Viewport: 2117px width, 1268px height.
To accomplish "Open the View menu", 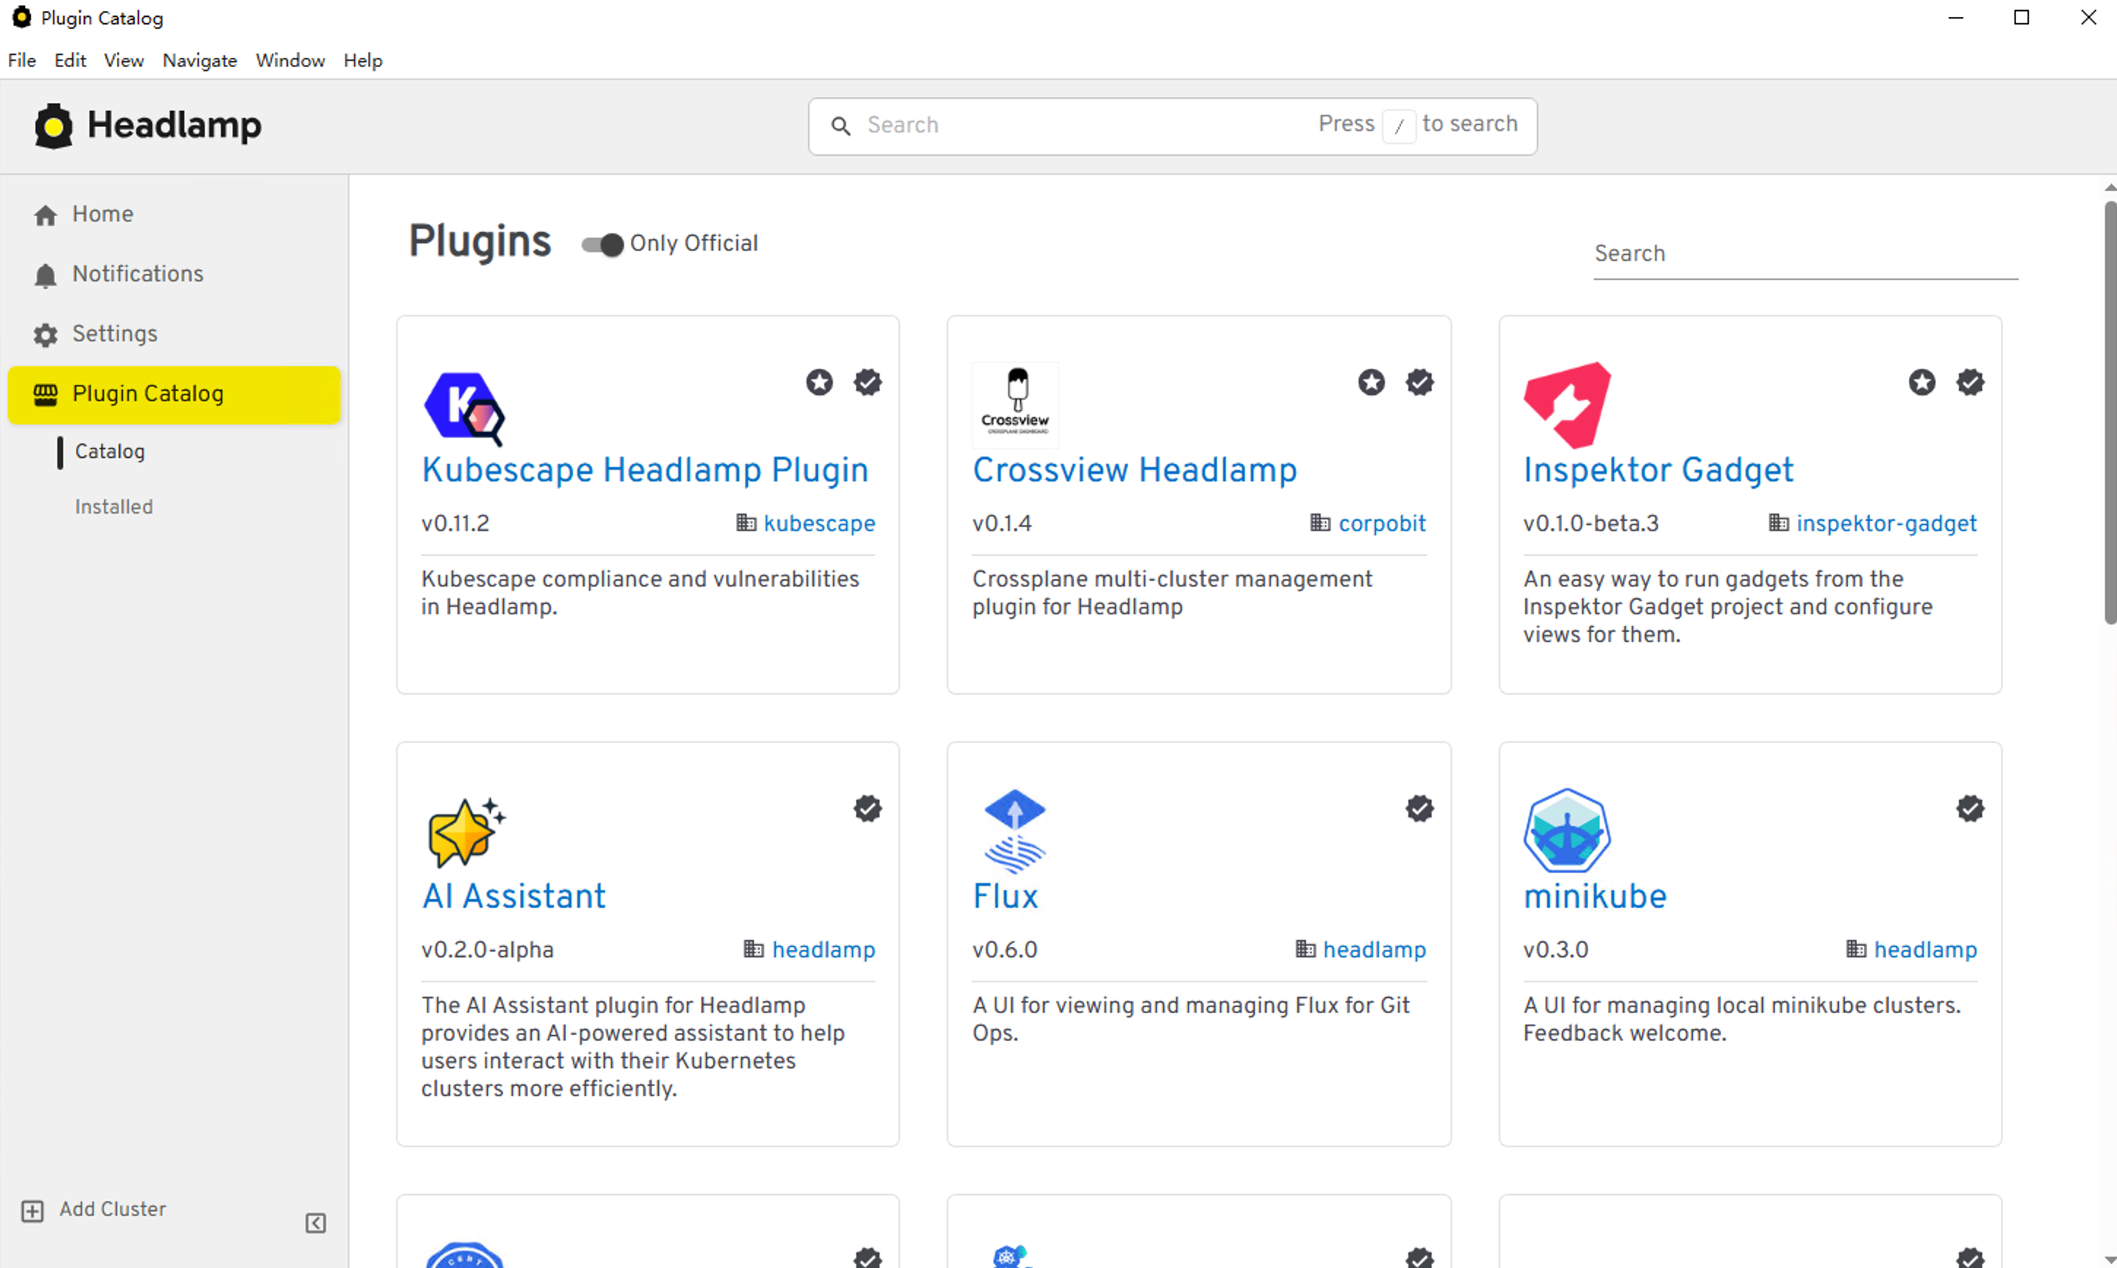I will 124,61.
